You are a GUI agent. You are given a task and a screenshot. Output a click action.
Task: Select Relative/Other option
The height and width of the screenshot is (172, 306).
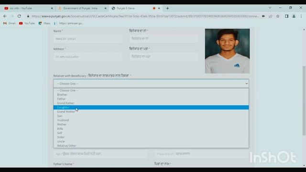151,146
